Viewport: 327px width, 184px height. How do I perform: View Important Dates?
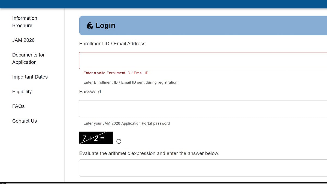click(30, 77)
